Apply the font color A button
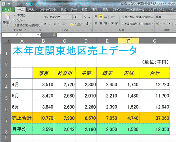This screenshot has width=176, height=142. click(x=79, y=24)
